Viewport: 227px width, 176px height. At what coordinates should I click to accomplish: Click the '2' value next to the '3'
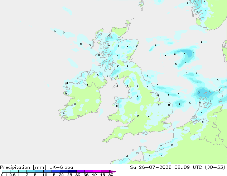tap(209, 91)
